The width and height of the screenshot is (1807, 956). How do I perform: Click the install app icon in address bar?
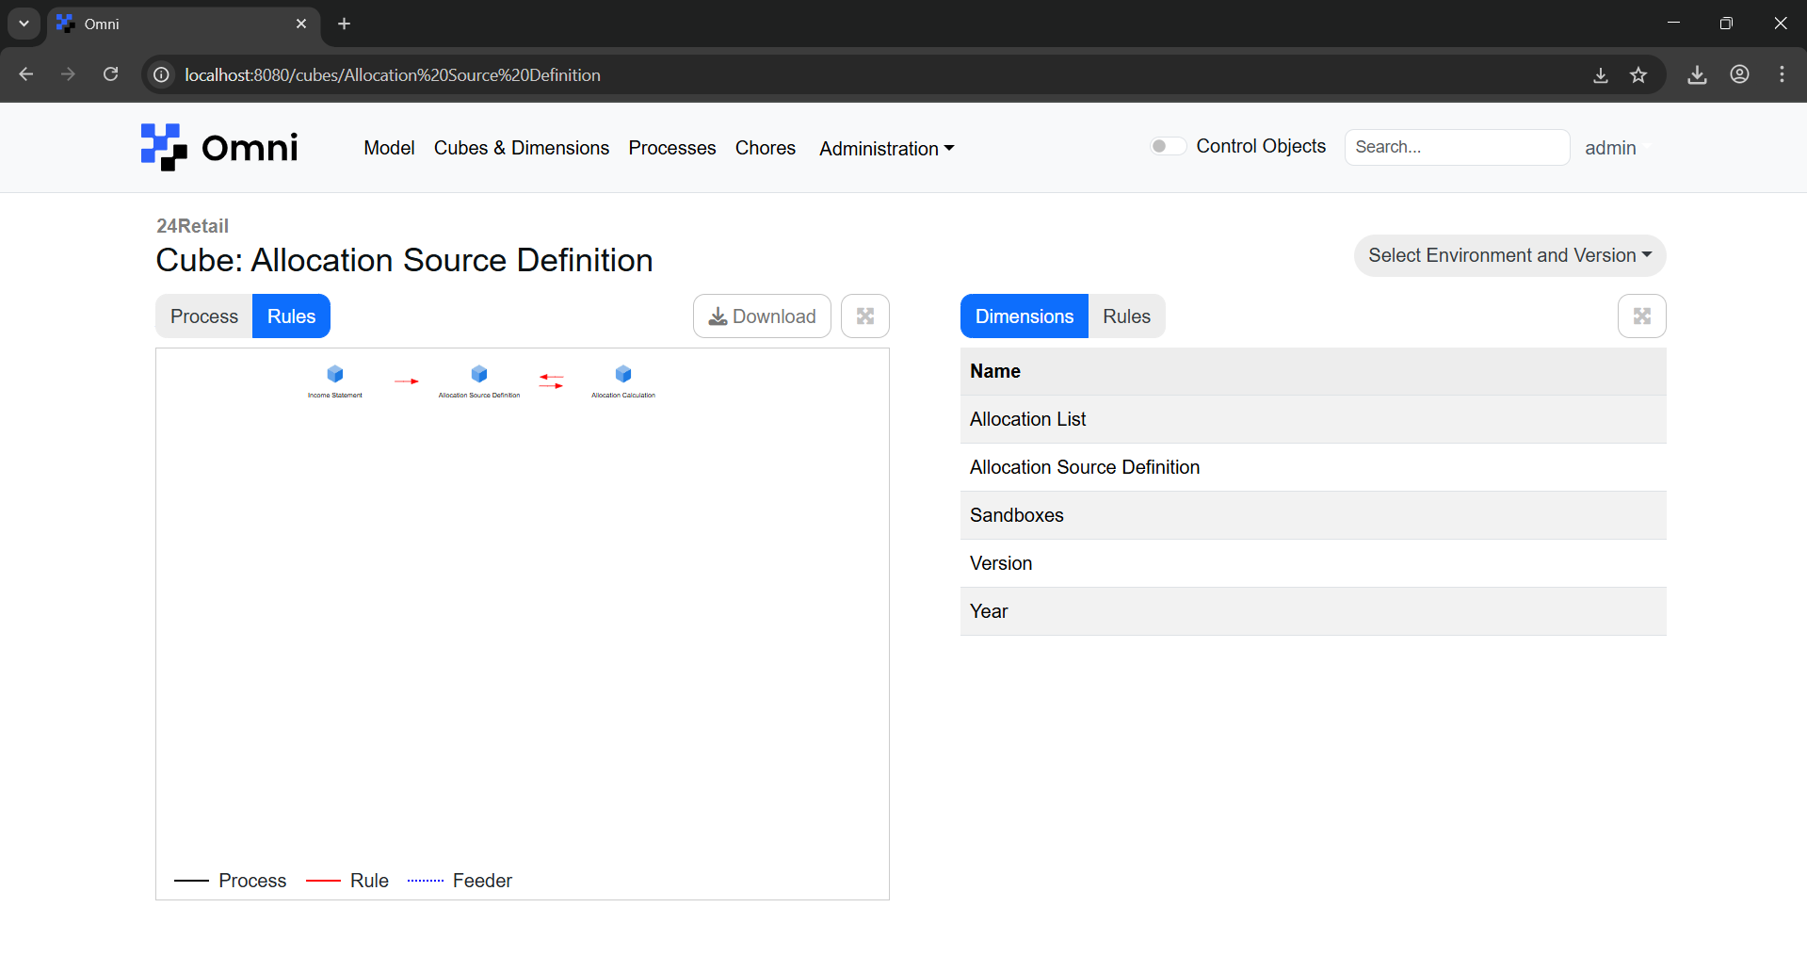pos(1600,74)
